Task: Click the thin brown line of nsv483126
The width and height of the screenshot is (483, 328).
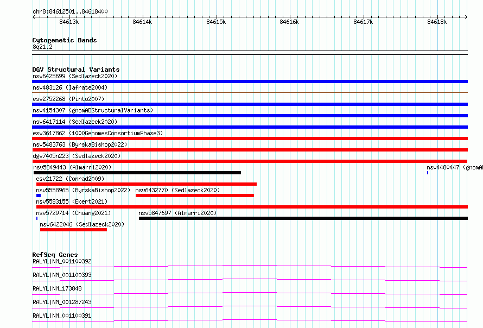Action: pos(250,92)
